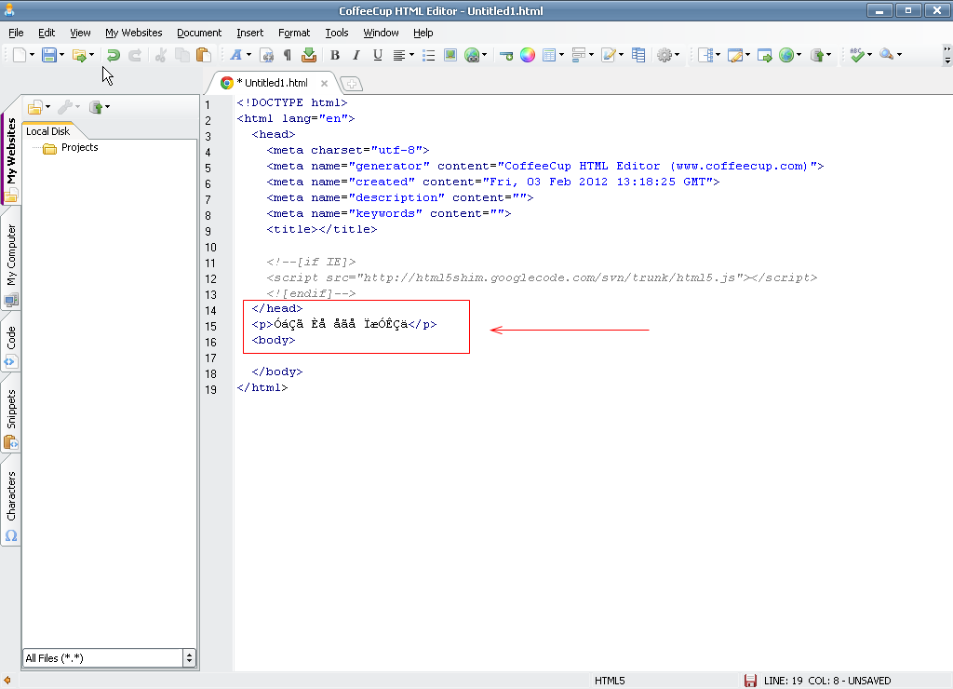Select the Local Disk tab
953x689 pixels.
(x=48, y=131)
